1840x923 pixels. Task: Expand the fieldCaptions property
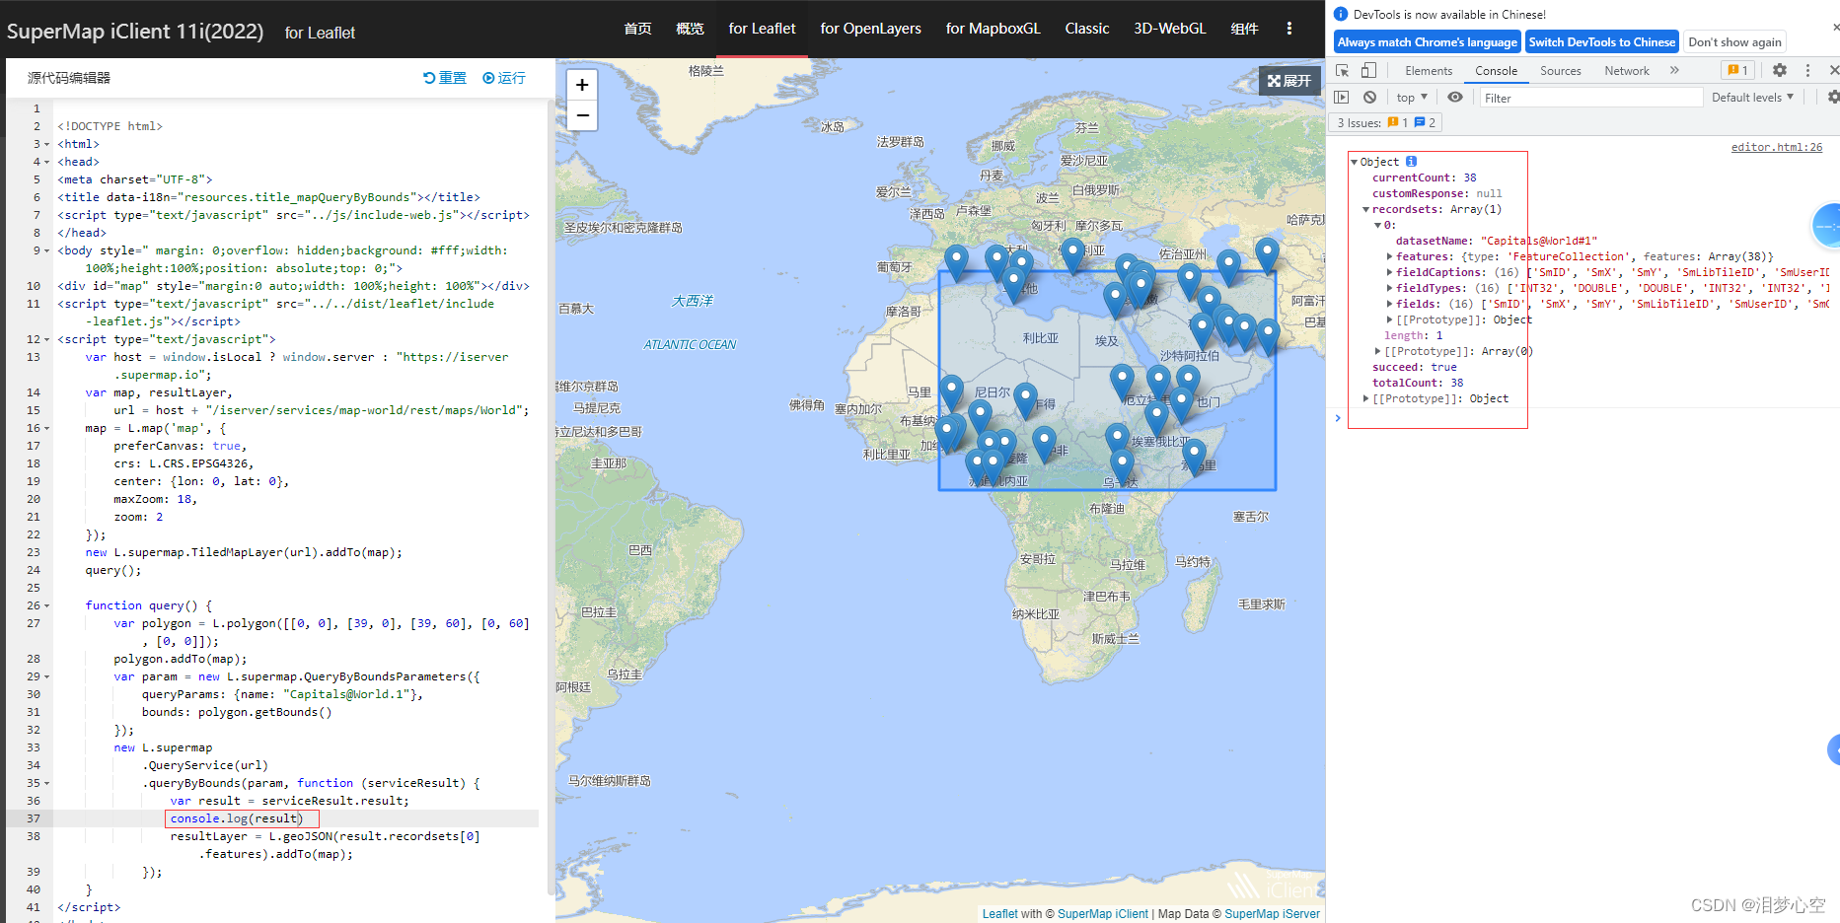click(x=1390, y=272)
